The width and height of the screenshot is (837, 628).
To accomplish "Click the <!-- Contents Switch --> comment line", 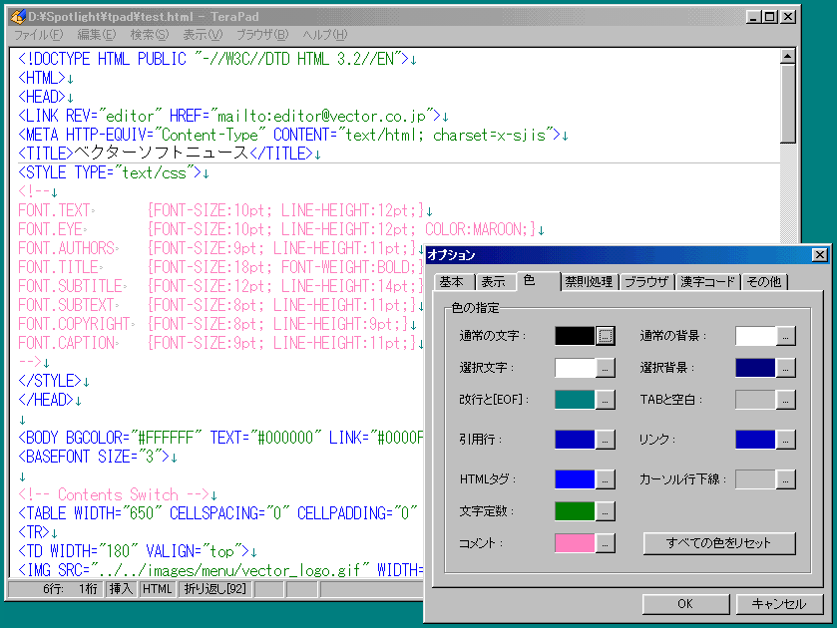I will pyautogui.click(x=118, y=494).
